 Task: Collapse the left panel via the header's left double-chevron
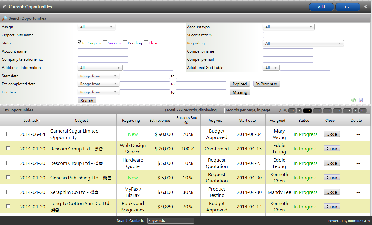pos(4,7)
